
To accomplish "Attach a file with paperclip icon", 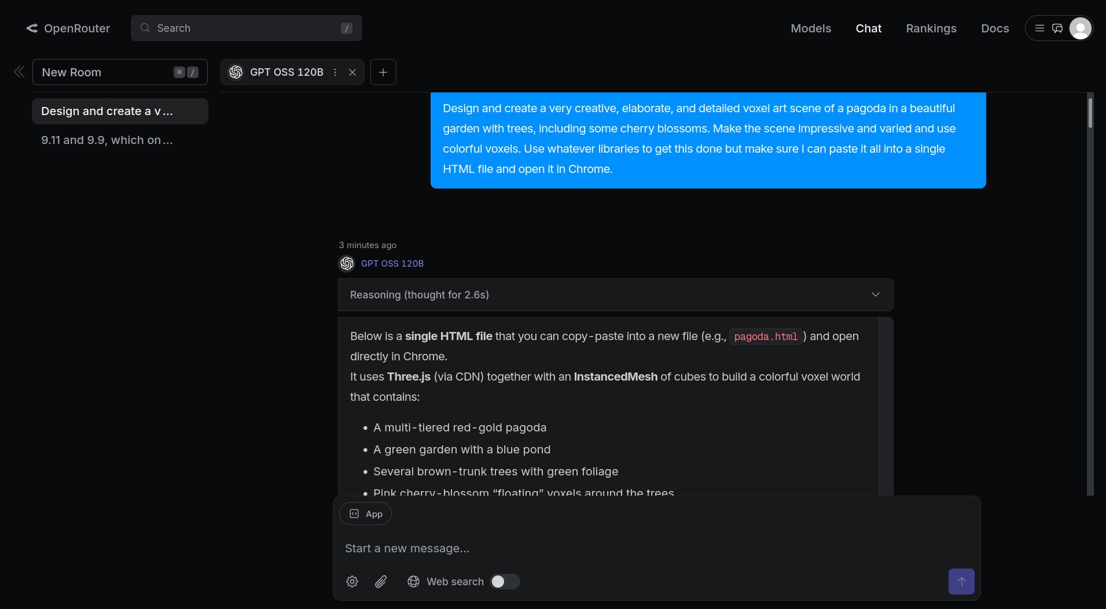I will pyautogui.click(x=381, y=582).
